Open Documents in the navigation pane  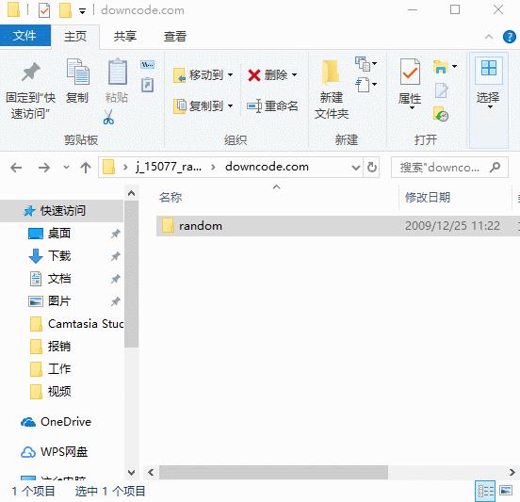tap(59, 279)
